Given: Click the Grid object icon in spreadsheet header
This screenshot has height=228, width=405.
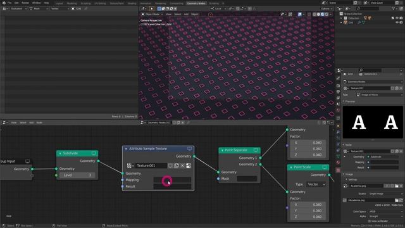Looking at the screenshot, I should 73,8.
